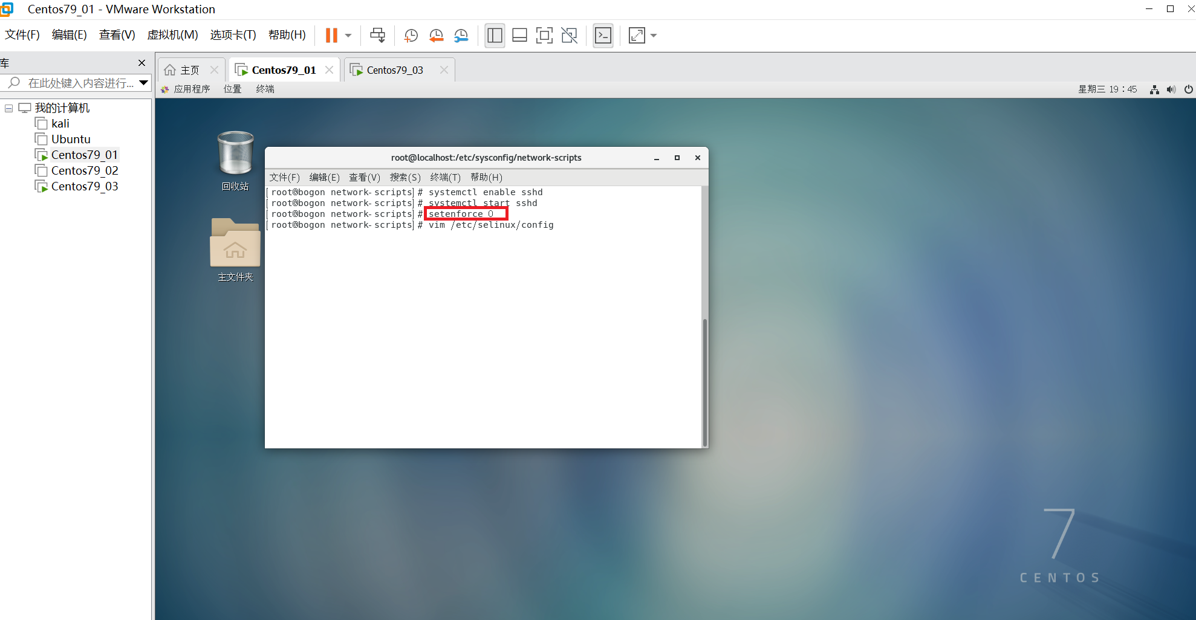Select Centos79_01 in the library tree
The width and height of the screenshot is (1196, 620).
[84, 155]
